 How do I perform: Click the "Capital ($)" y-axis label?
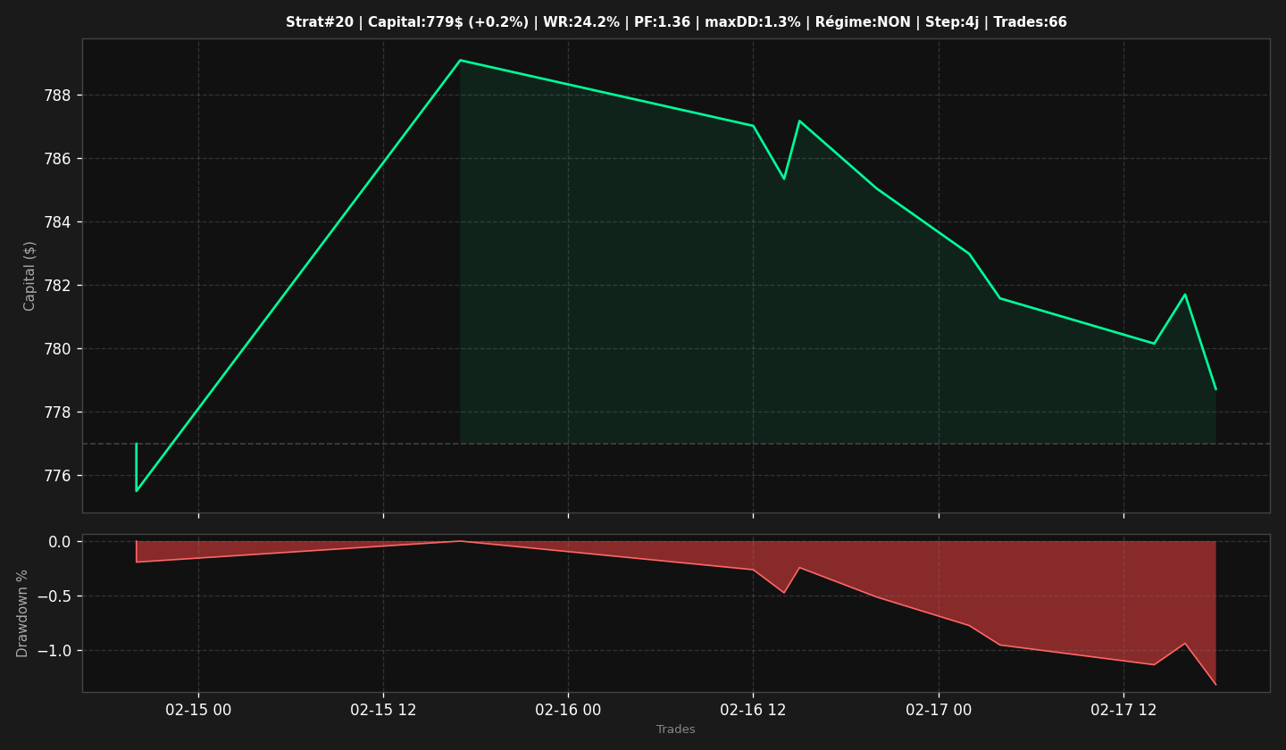pyautogui.click(x=29, y=276)
